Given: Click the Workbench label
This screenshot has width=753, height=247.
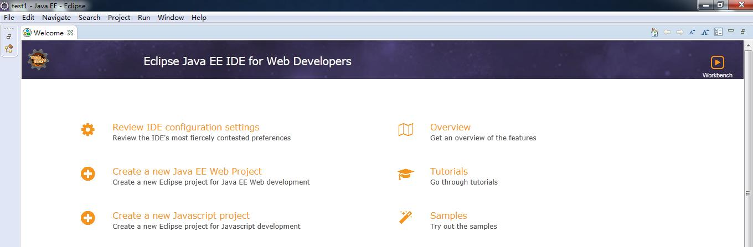Looking at the screenshot, I should [x=717, y=75].
